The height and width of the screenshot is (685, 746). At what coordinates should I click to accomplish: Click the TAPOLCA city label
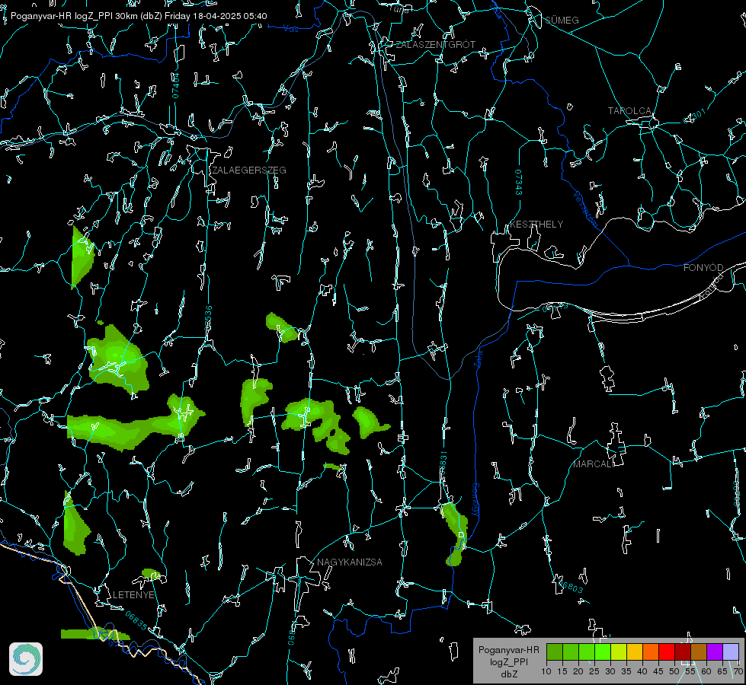click(629, 111)
